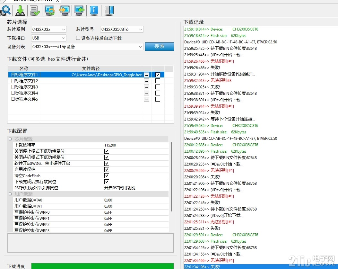Edit 下载波特率 value 115200
Image resolution: width=338 pixels, height=269 pixels.
tap(136, 145)
